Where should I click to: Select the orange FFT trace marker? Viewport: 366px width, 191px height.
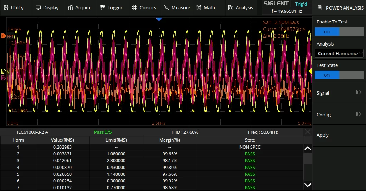point(3,36)
